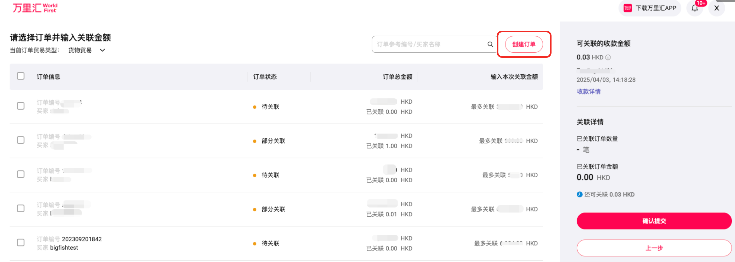Click the clock icon beside 还可关联 0.03 HKD
This screenshot has height=262, width=735.
580,194
